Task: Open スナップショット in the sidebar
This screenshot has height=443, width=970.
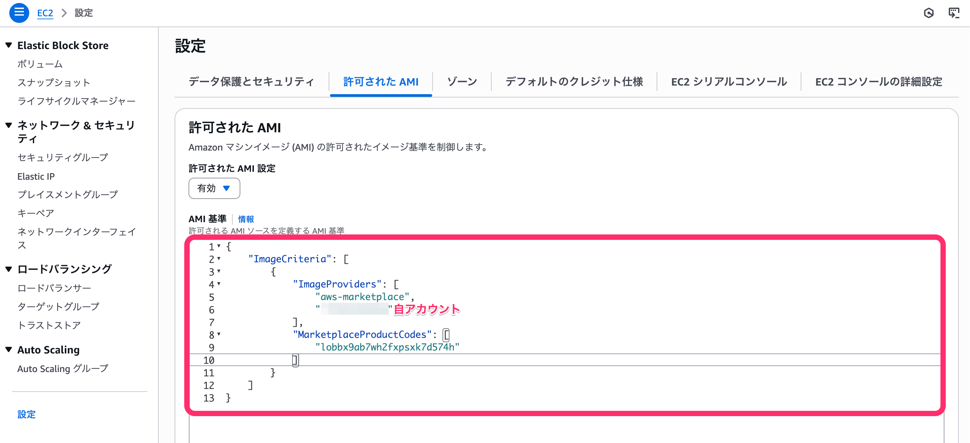Action: (54, 82)
